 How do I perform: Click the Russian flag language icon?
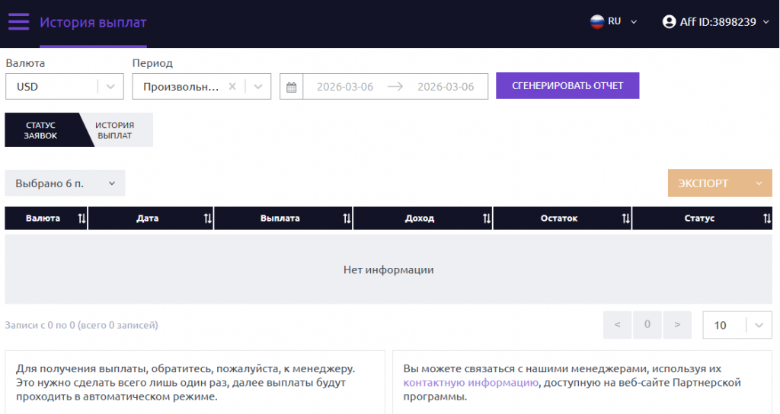click(x=597, y=22)
